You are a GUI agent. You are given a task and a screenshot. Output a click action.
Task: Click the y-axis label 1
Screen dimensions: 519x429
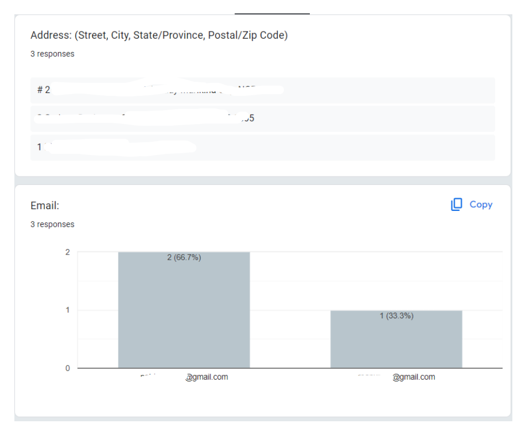click(x=68, y=310)
